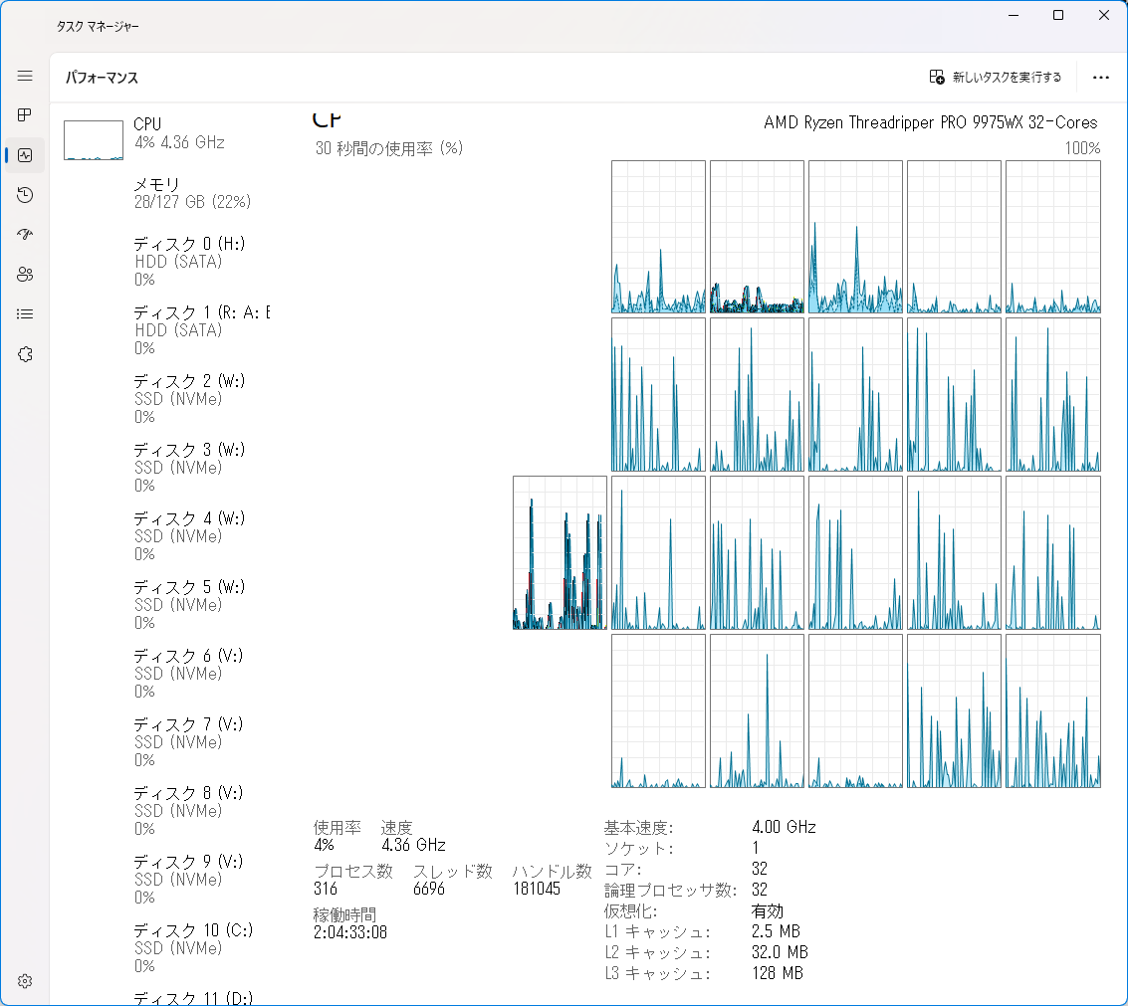Select the Performance page icon
This screenshot has height=1006, width=1128.
pos(25,155)
